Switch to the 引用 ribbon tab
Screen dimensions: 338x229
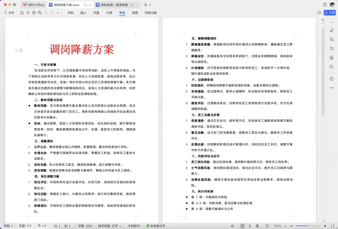tap(109, 13)
